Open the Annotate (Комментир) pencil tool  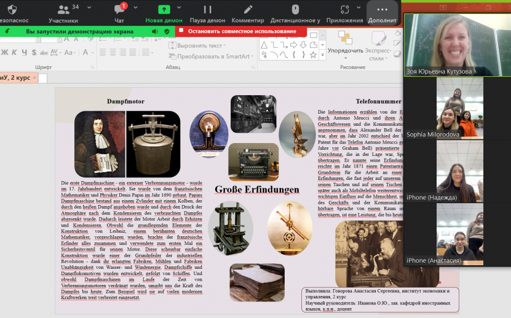248,13
